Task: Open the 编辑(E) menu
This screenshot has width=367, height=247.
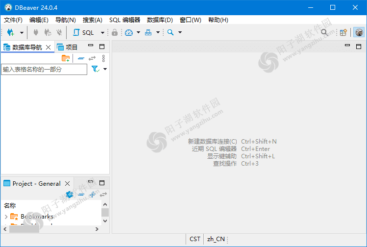Action: [x=39, y=20]
